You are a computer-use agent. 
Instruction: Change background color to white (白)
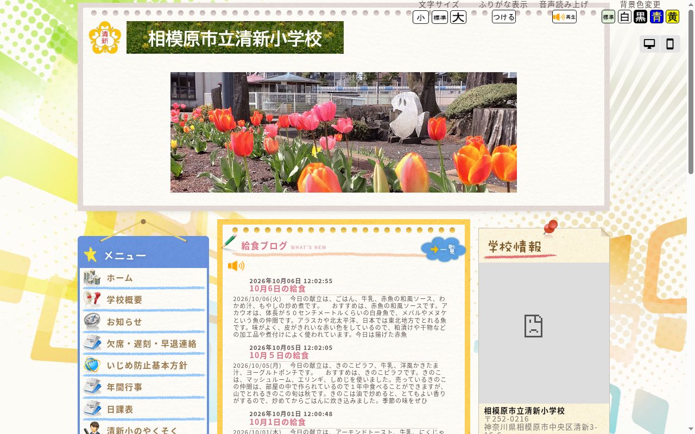tap(624, 17)
